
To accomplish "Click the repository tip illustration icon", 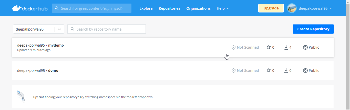I will tap(21, 96).
